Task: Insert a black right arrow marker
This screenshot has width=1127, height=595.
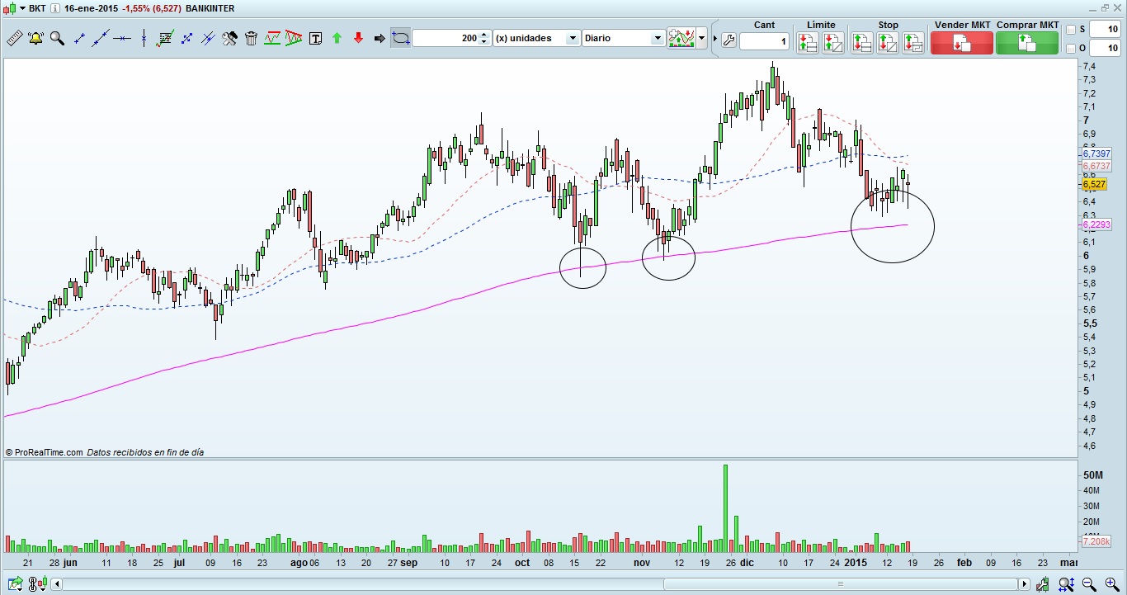Action: [x=380, y=38]
